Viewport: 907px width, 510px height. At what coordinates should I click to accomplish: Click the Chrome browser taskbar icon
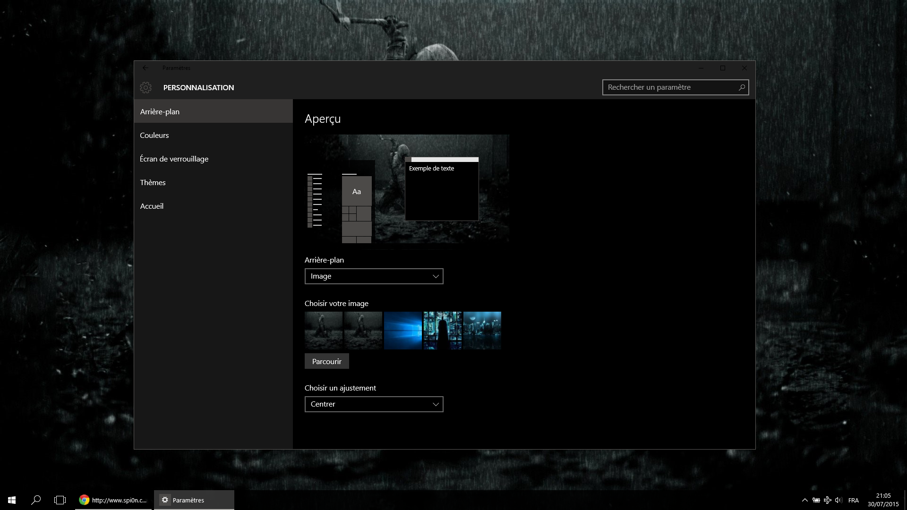click(x=84, y=500)
